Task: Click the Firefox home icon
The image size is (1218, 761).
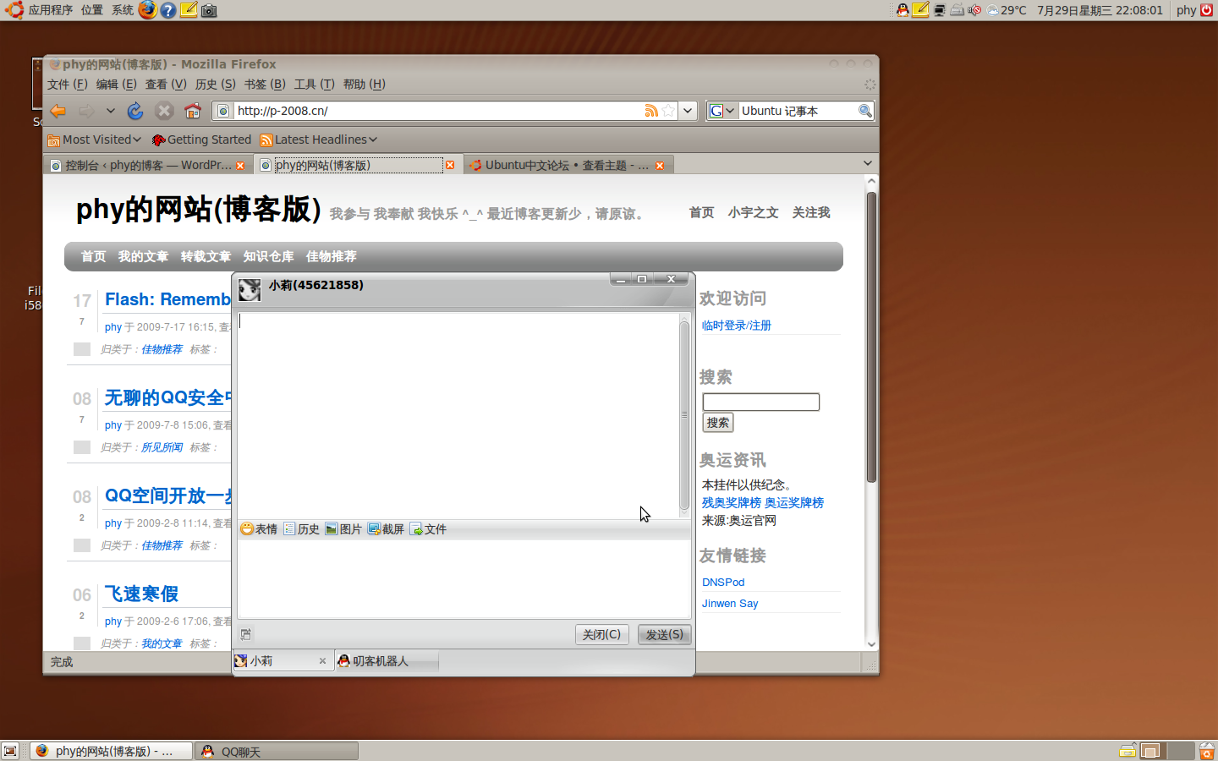Action: 193,111
